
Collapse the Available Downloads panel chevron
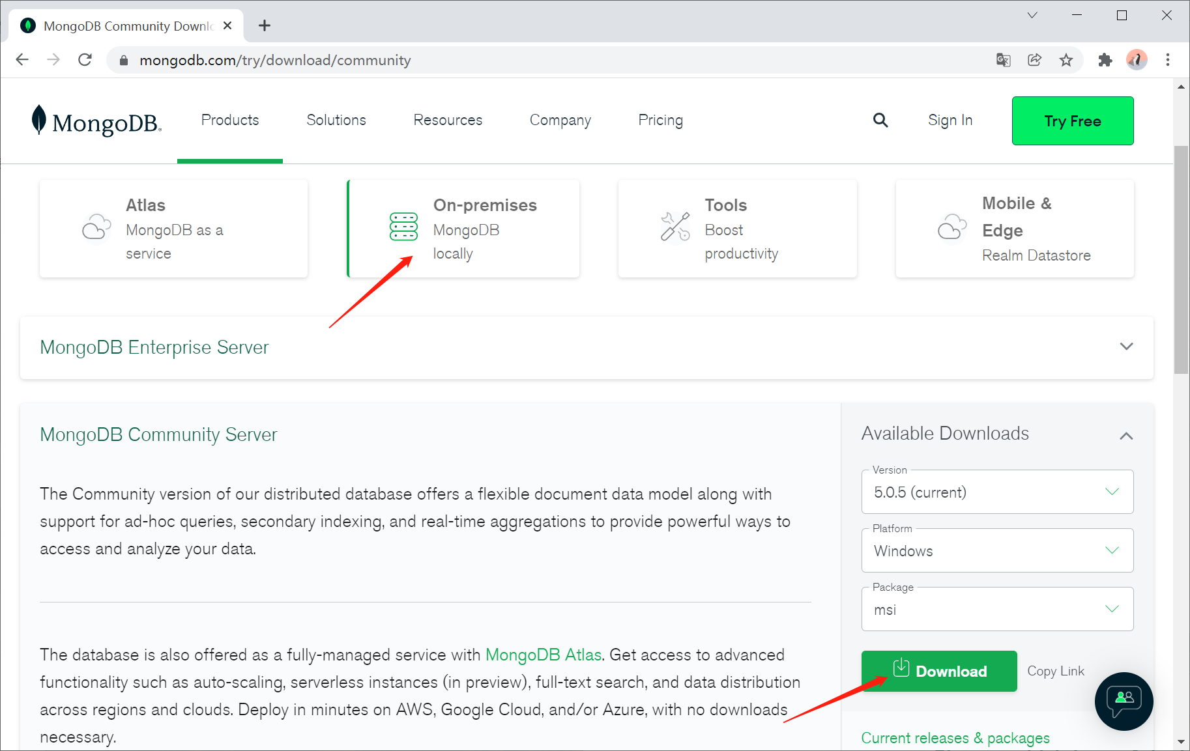(x=1126, y=436)
